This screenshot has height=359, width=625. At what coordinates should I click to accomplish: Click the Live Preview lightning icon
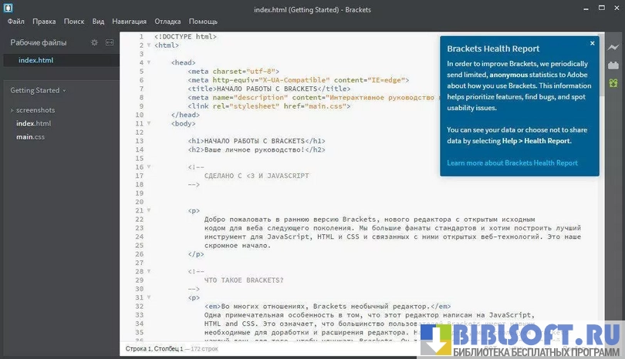[613, 48]
